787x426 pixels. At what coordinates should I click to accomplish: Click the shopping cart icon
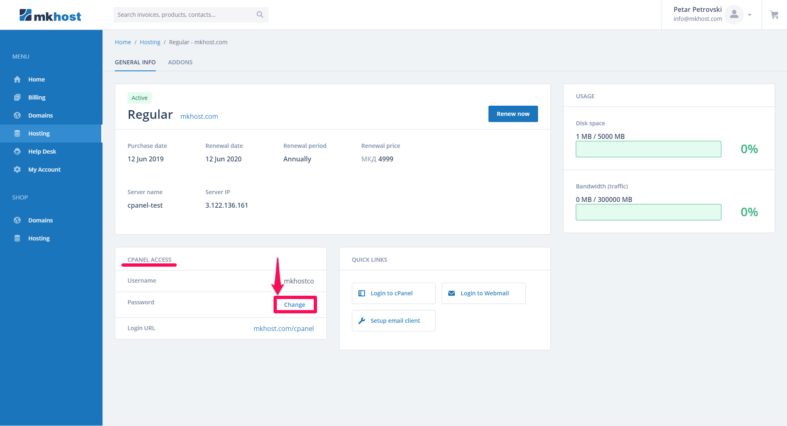774,15
